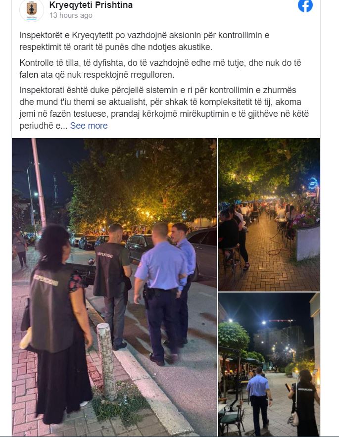Open the Kryeqyteti Prishtina page name link

91,5
